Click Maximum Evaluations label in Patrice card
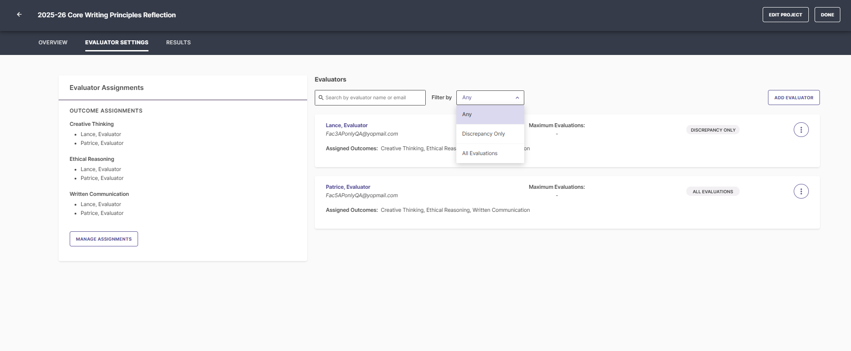Viewport: 851px width, 351px height. pos(557,187)
